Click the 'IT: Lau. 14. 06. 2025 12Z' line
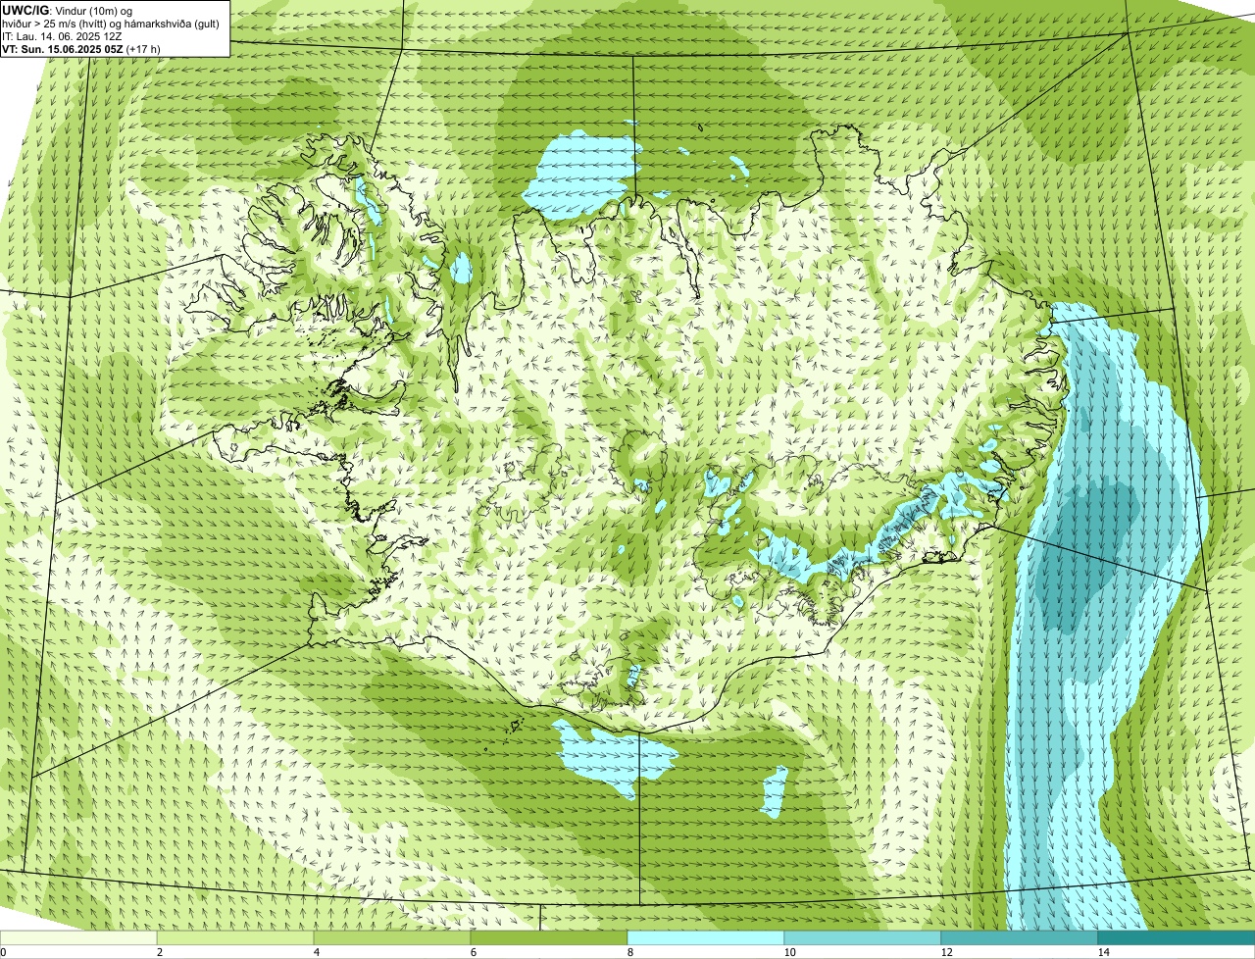1255x959 pixels. [62, 36]
